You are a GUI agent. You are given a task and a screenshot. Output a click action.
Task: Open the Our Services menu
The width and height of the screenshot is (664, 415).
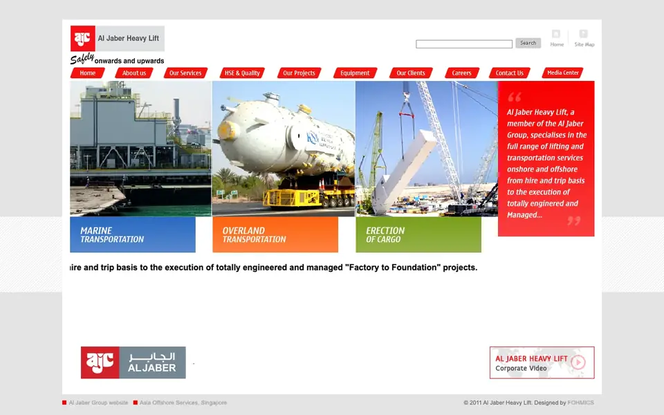(185, 73)
